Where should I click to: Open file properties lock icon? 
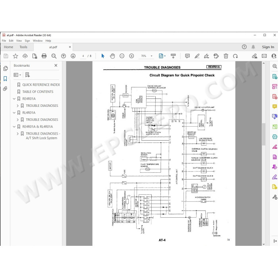point(35,56)
